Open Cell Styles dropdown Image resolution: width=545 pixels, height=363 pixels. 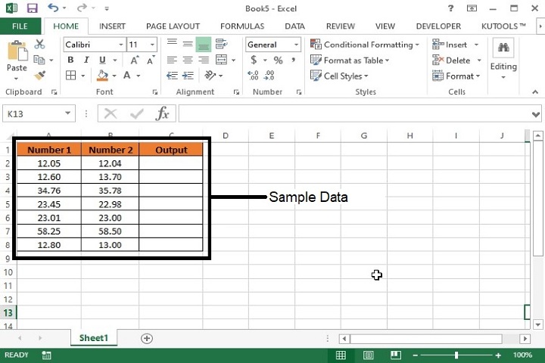[x=339, y=76]
